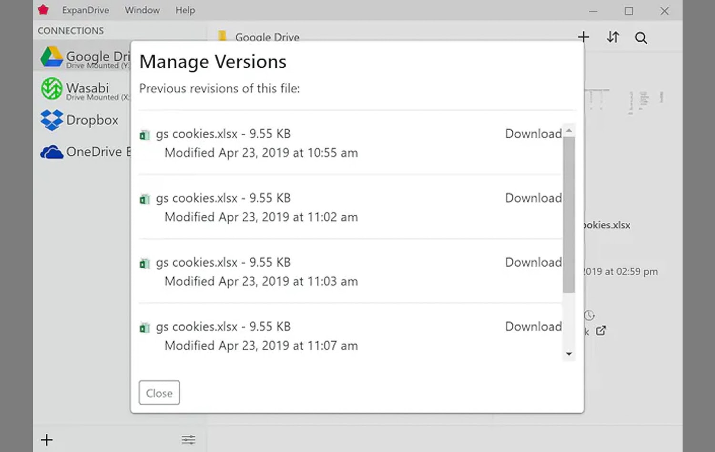
Task: Click the version history clock icon
Action: (590, 315)
